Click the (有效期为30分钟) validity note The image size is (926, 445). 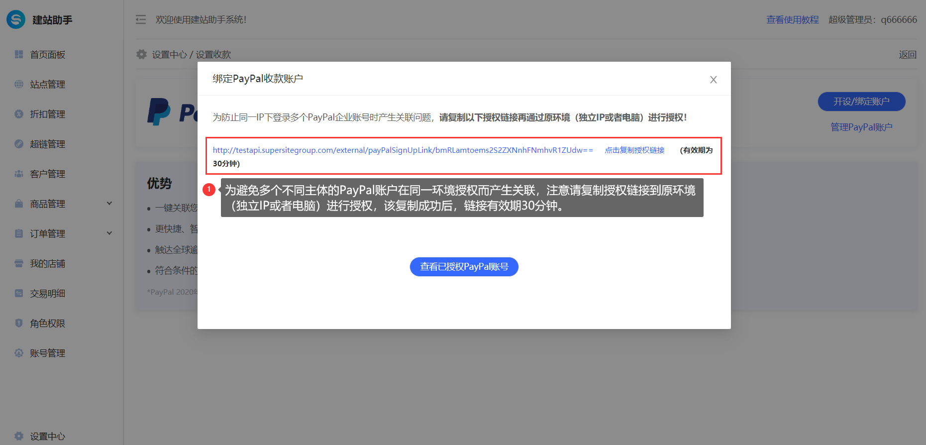pyautogui.click(x=463, y=156)
